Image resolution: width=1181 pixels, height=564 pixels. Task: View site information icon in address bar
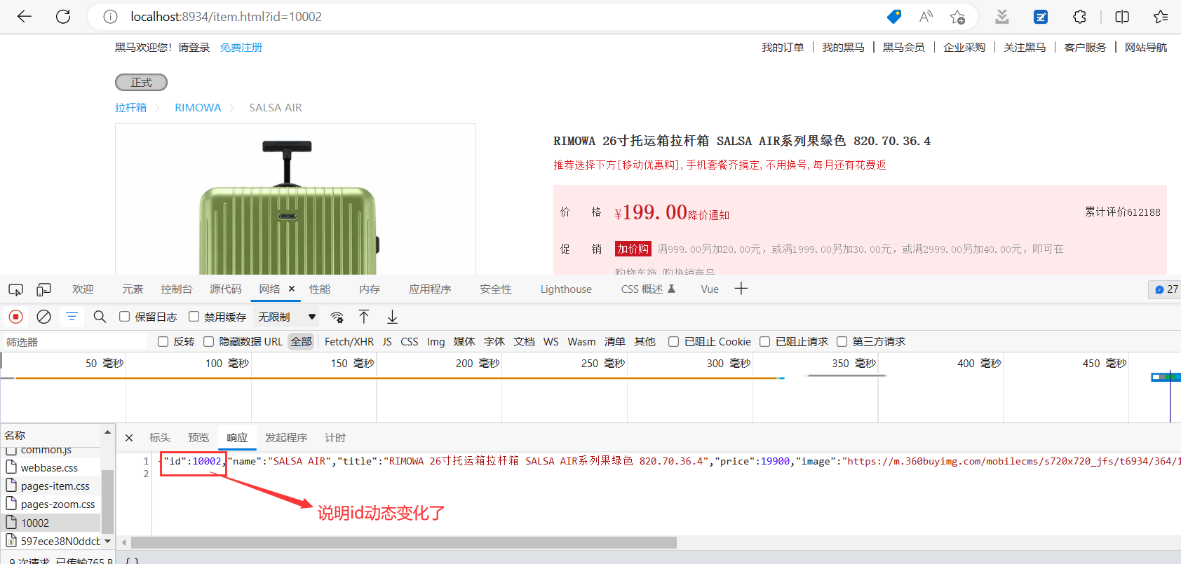(110, 17)
